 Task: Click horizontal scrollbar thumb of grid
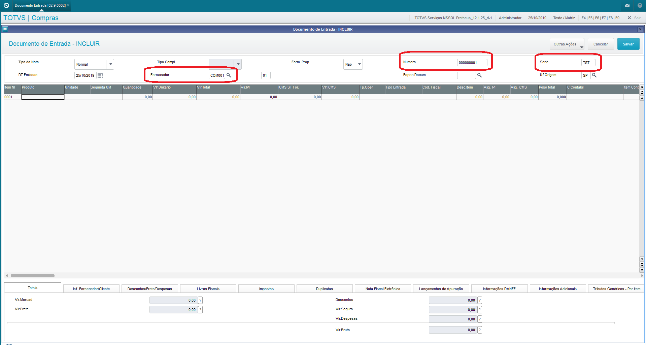point(33,276)
